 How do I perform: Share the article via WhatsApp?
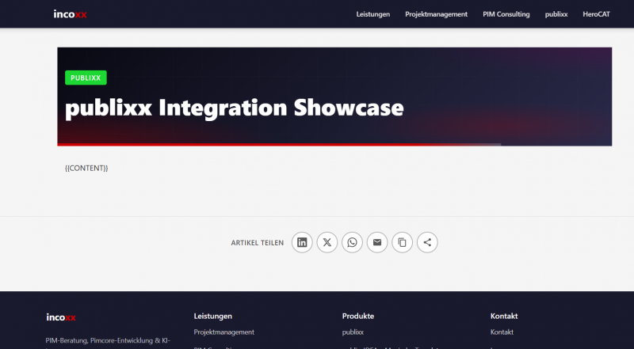(x=352, y=242)
